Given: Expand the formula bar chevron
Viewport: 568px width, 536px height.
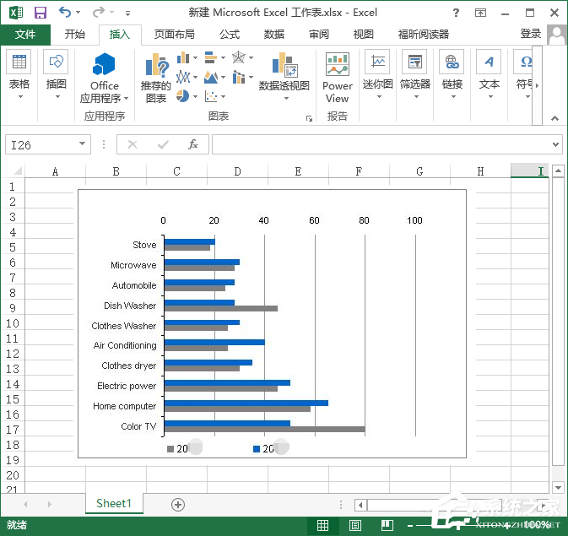Looking at the screenshot, I should (555, 144).
